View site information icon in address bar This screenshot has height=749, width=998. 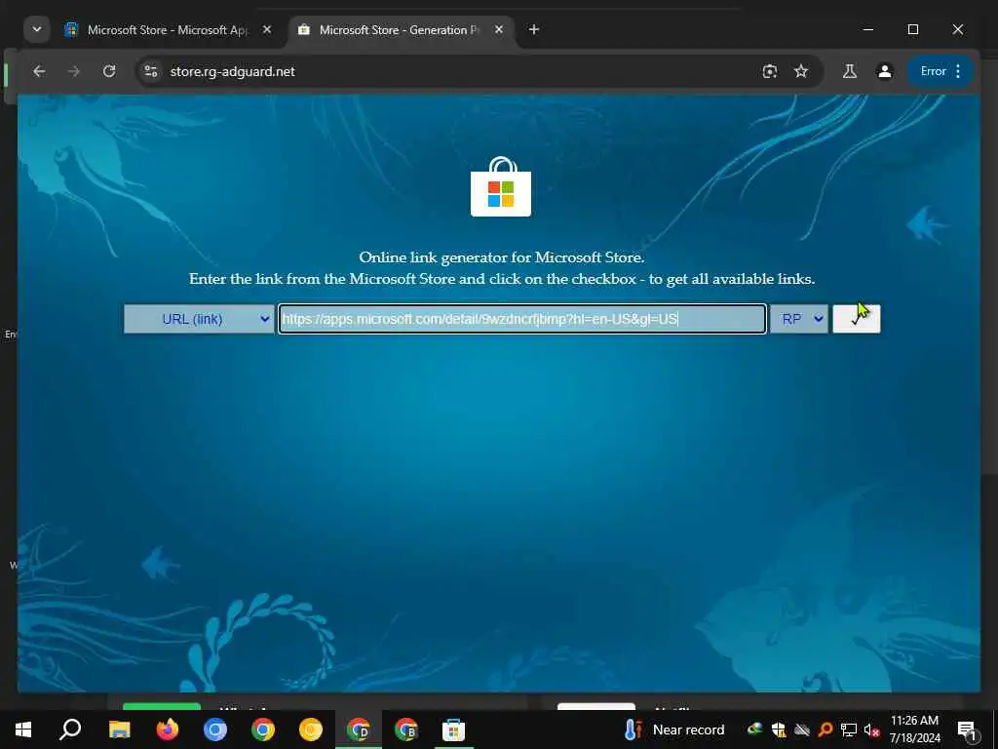pyautogui.click(x=151, y=71)
